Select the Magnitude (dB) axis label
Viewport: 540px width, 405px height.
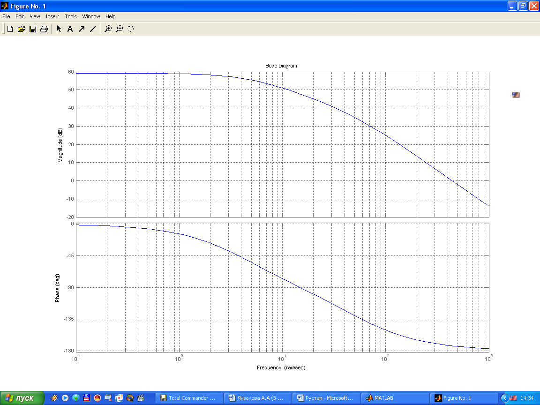(x=60, y=145)
